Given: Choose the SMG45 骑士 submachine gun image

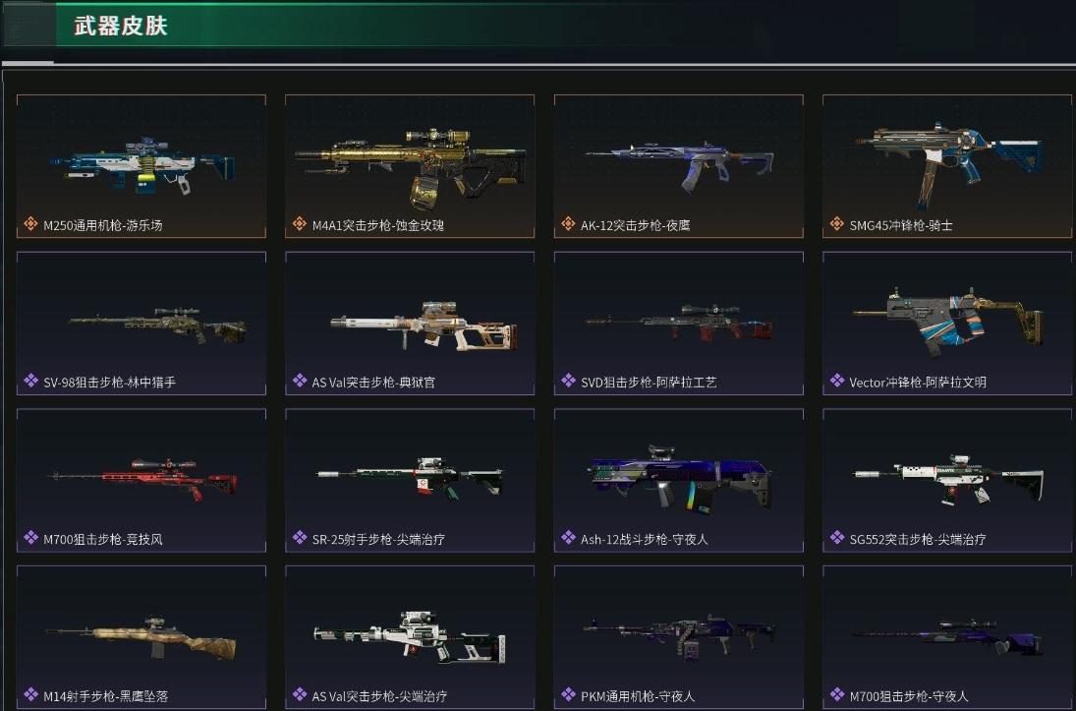Looking at the screenshot, I should 949,163.
